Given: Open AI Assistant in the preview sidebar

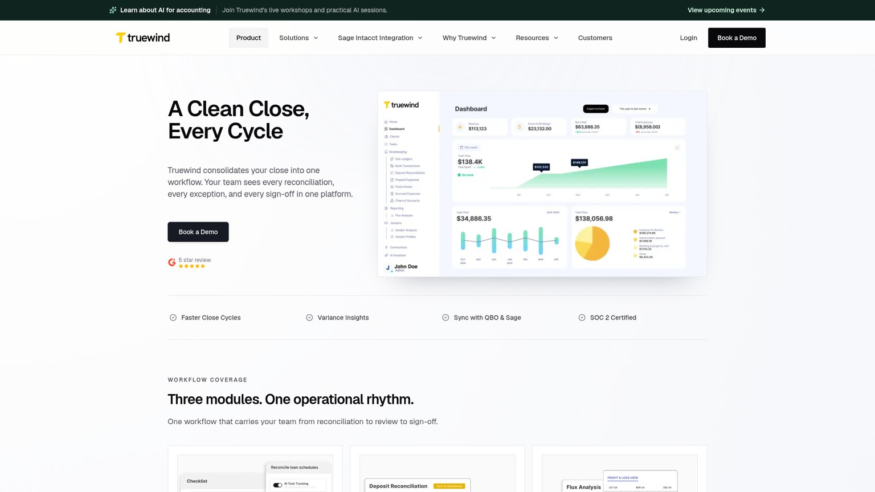Looking at the screenshot, I should [x=395, y=255].
